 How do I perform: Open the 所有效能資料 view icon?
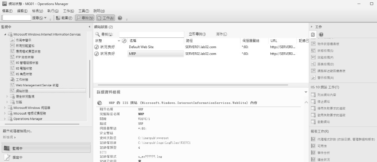pos(12,45)
